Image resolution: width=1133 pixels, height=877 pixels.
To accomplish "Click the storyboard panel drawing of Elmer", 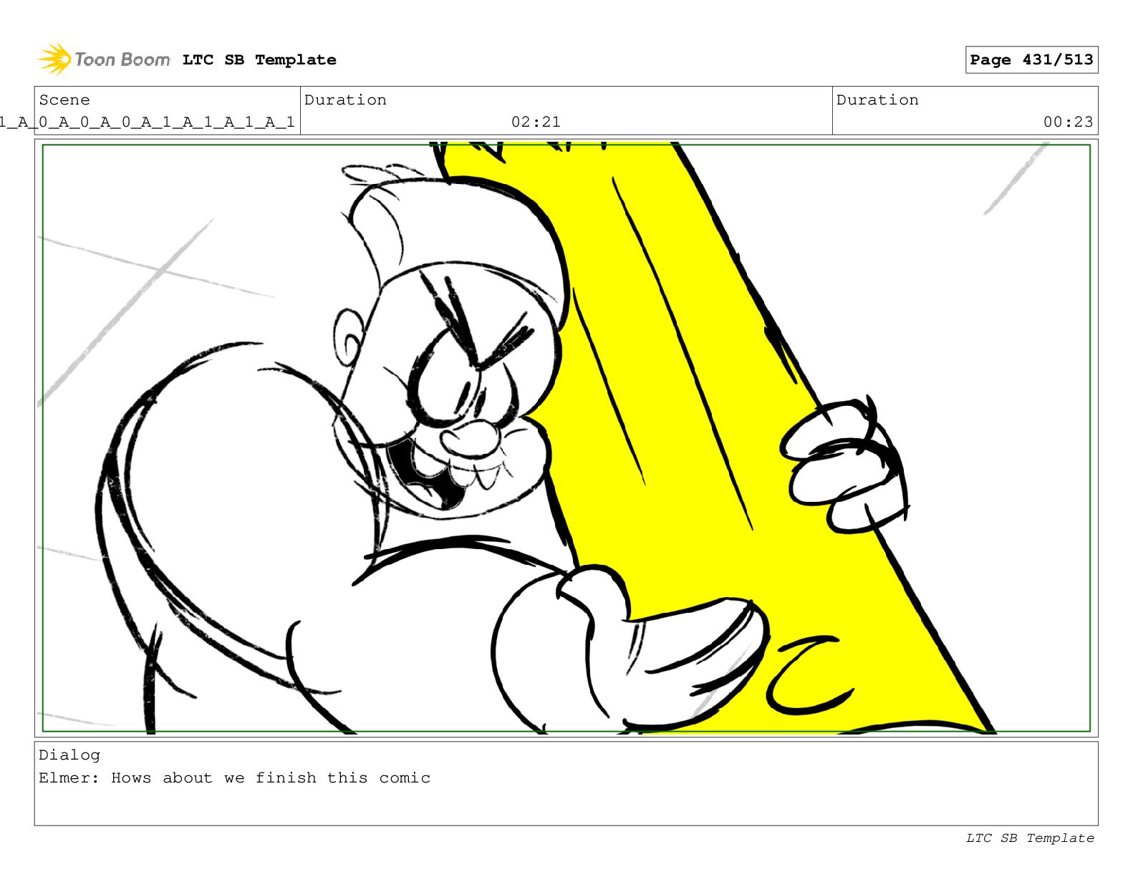I will click(566, 438).
